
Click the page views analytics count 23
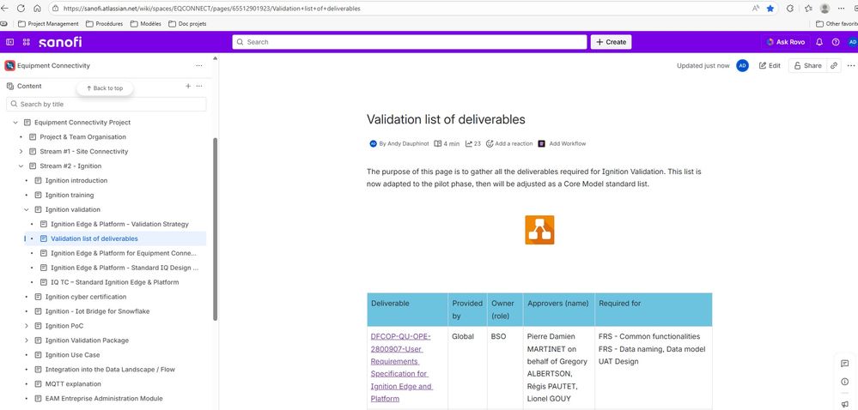pos(473,144)
